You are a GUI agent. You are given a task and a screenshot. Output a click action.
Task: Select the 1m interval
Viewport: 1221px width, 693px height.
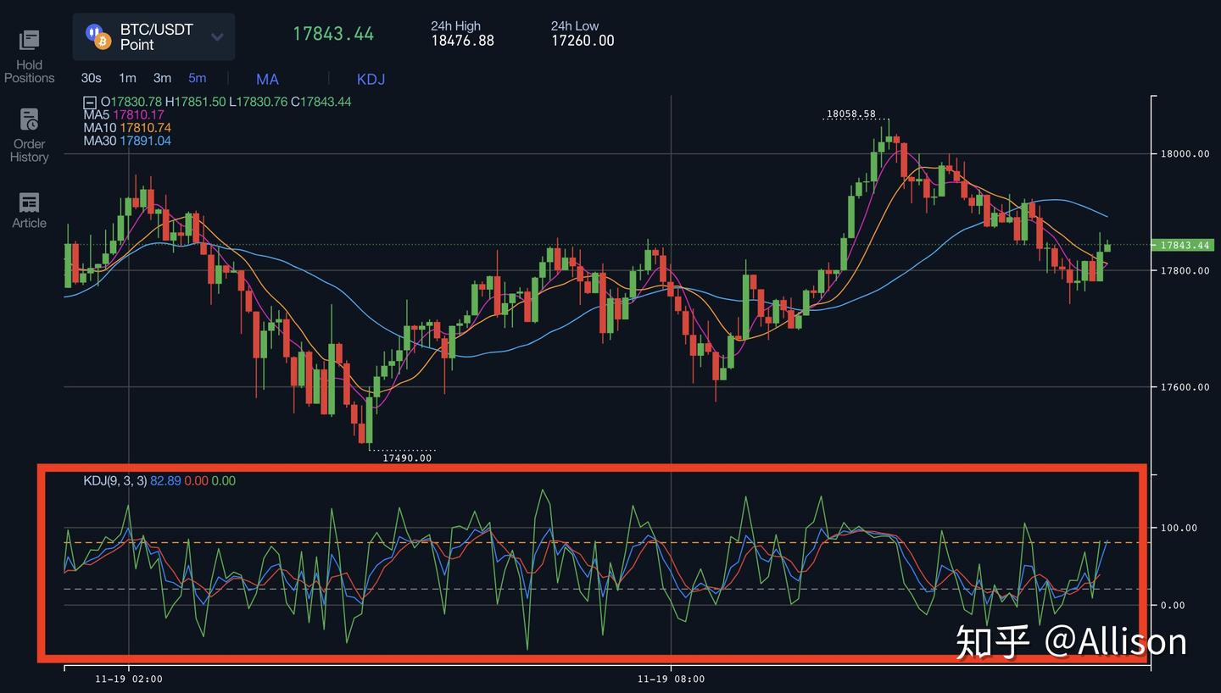127,78
